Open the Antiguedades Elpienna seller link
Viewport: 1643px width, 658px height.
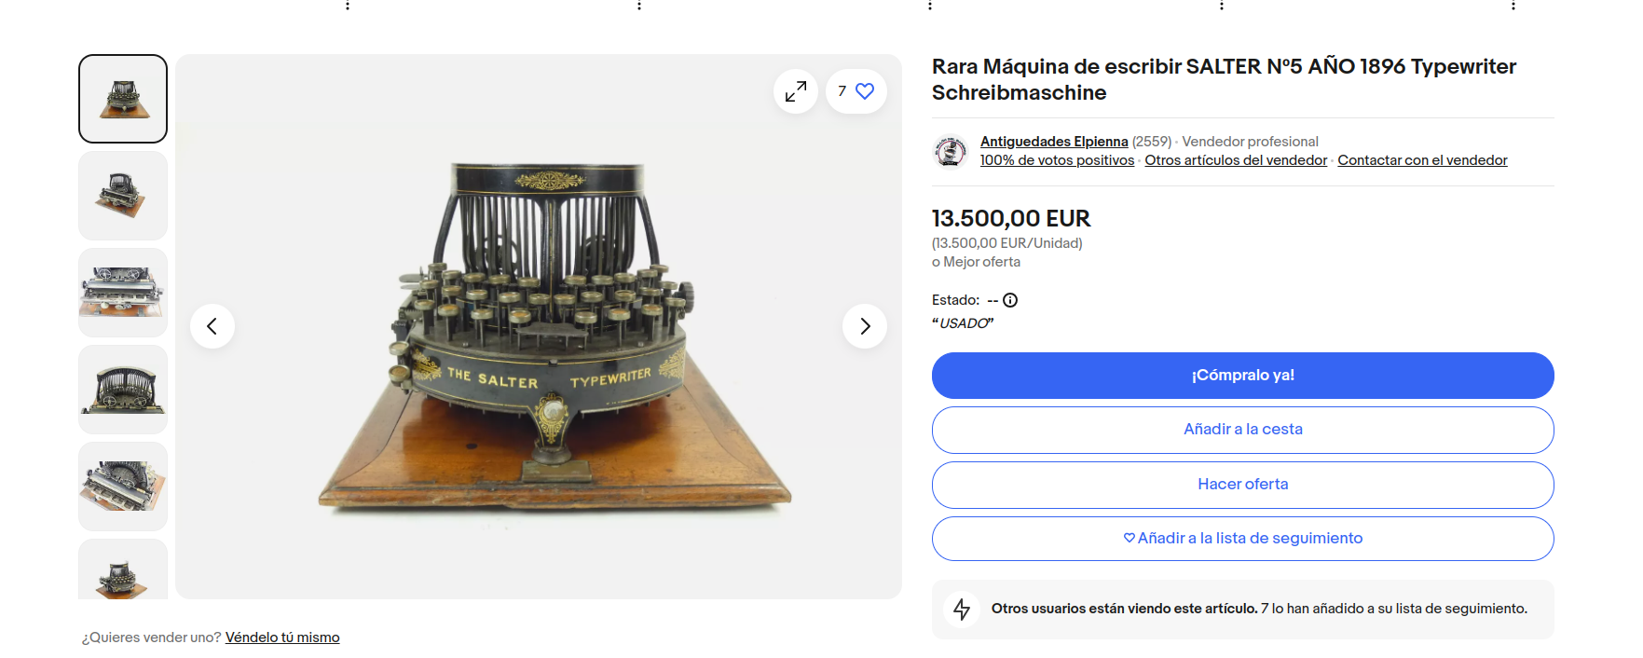click(x=1053, y=142)
